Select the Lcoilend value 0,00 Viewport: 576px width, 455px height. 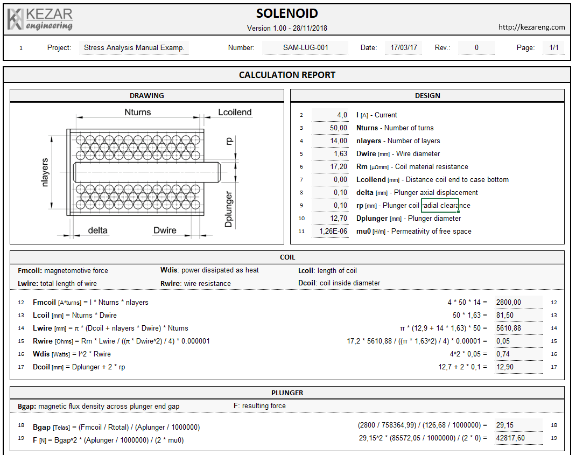[331, 180]
